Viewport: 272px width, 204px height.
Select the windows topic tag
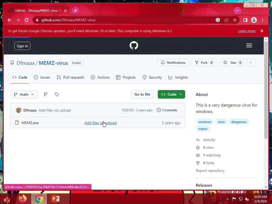pyautogui.click(x=205, y=122)
